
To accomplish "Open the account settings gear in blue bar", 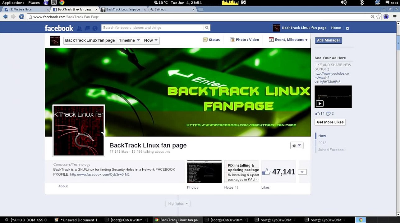I will [347, 28].
